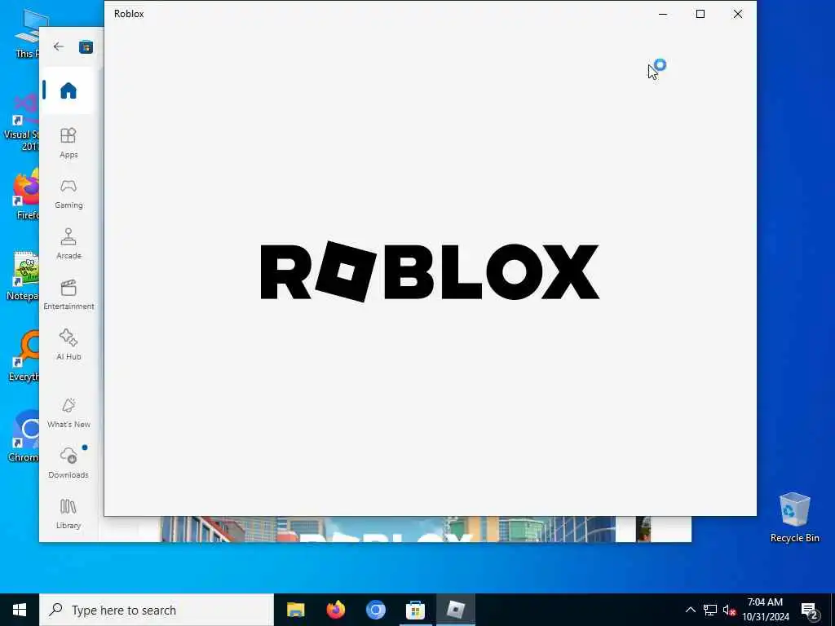Click the taskbar clock and date
The width and height of the screenshot is (835, 626).
765,610
